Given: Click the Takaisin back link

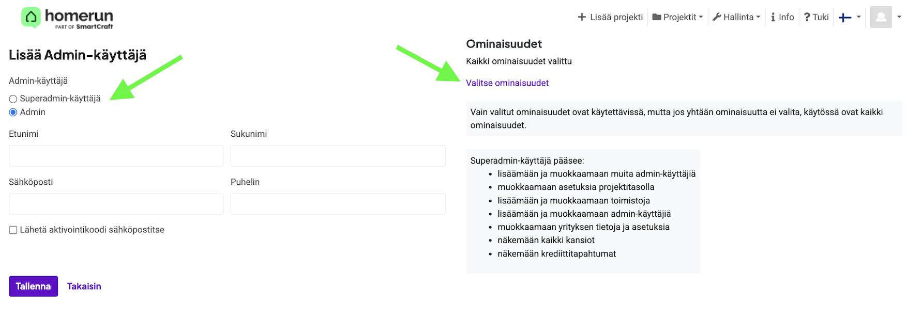Looking at the screenshot, I should pyautogui.click(x=84, y=286).
